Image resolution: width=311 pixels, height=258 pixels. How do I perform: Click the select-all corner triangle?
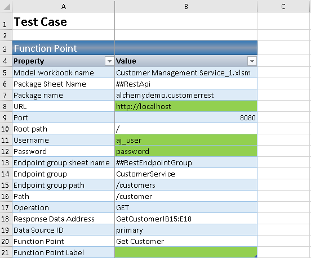[x=6, y=7]
